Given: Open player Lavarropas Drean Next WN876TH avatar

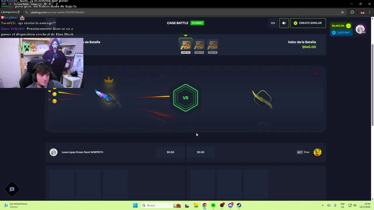Looking at the screenshot, I should click(53, 152).
